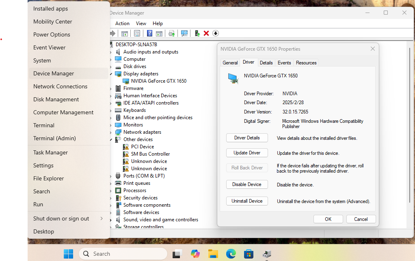The height and width of the screenshot is (261, 415).
Task: Open Microsoft Edge from the taskbar
Action: (231, 254)
